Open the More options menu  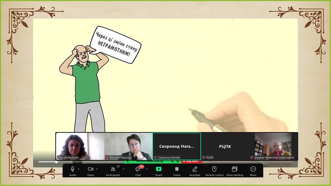coord(253,169)
